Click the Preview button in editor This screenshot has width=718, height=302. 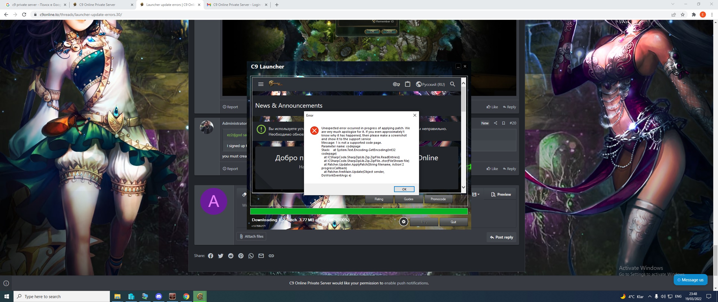click(501, 194)
